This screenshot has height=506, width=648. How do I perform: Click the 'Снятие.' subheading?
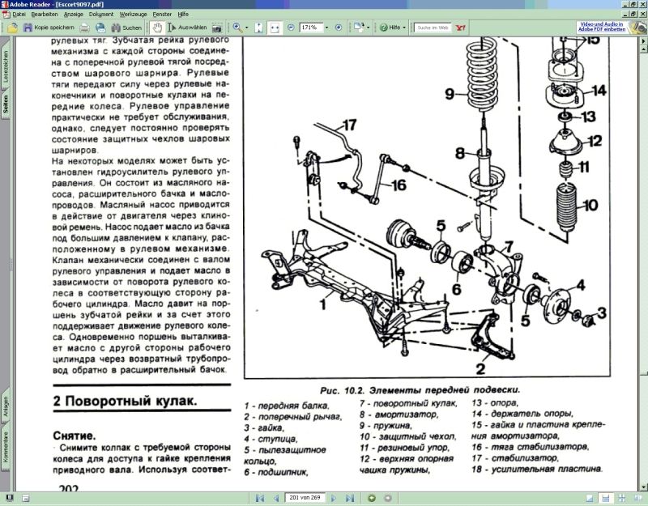pos(75,436)
